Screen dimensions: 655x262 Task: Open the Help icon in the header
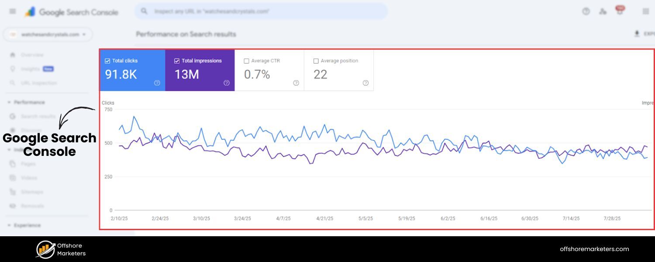[586, 11]
